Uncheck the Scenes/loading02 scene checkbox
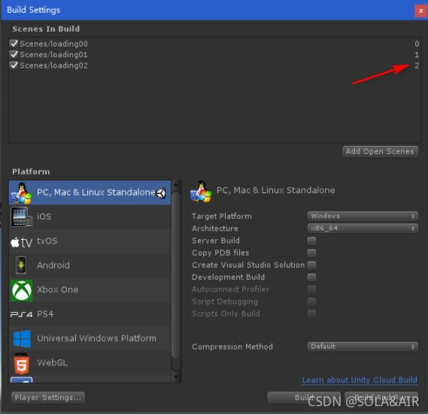The height and width of the screenshot is (415, 428). pos(14,65)
